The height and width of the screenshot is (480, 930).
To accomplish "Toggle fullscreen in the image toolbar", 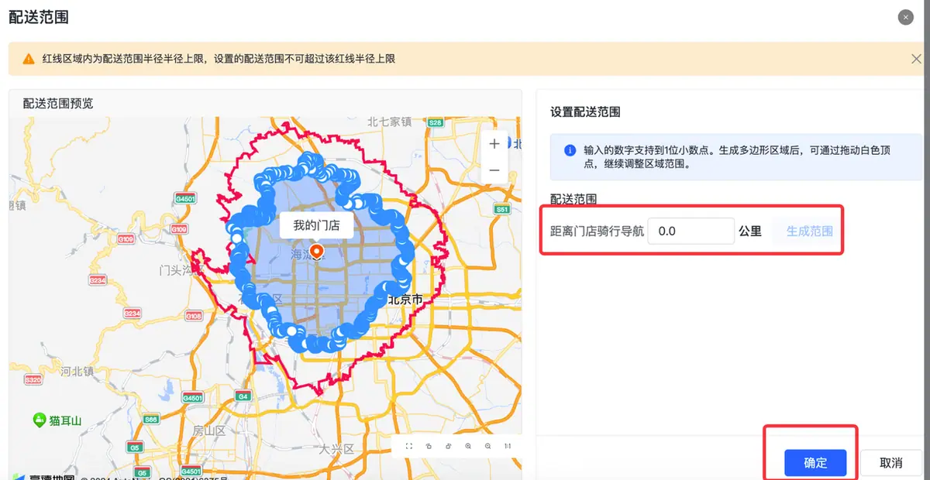I will pos(408,446).
